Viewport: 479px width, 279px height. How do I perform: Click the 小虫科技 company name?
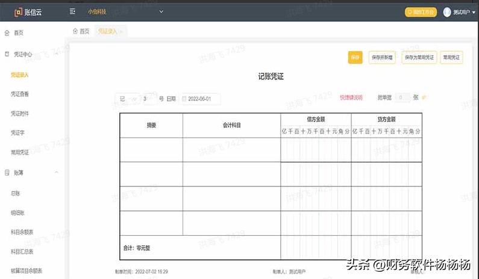tap(97, 11)
